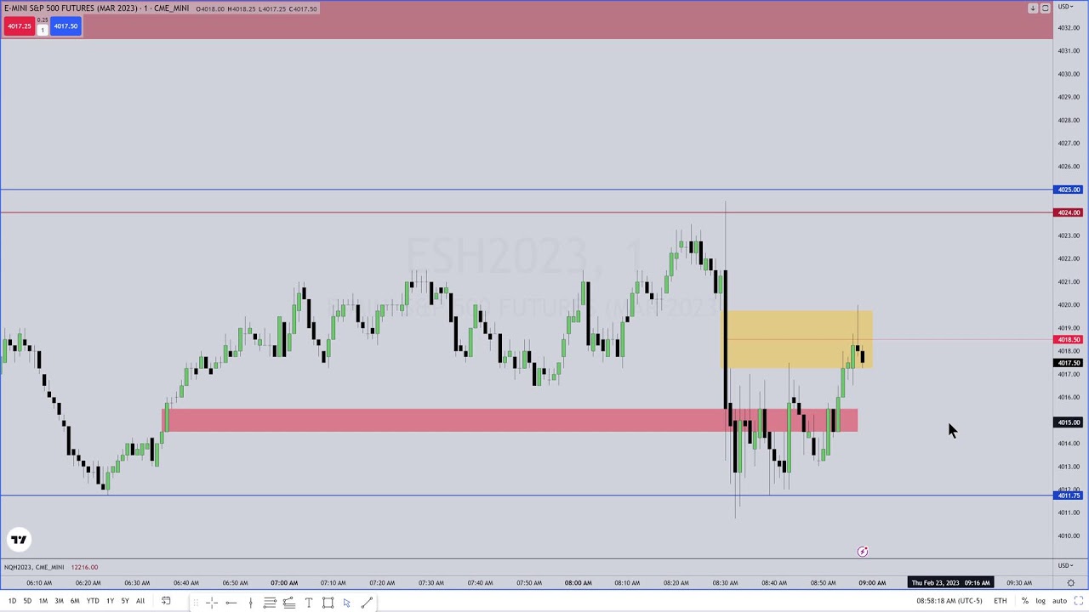Set time range to 5D
The height and width of the screenshot is (612, 1089).
(27, 601)
